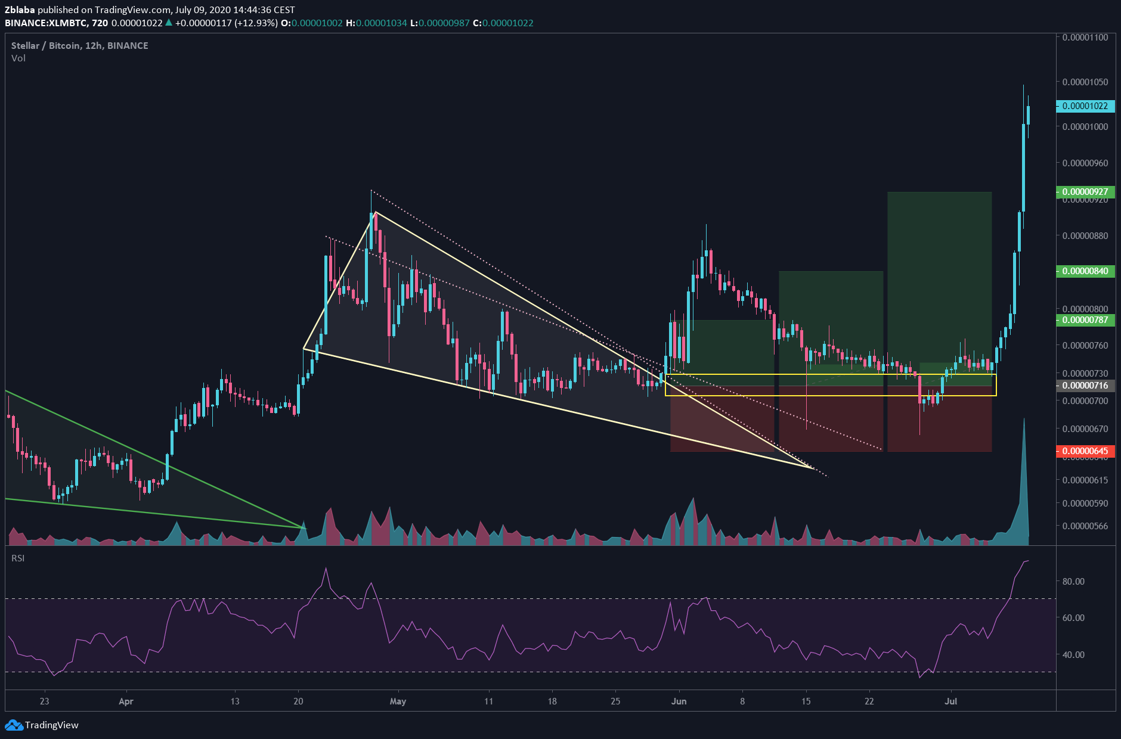
Task: Click the 0.00000730 price axis tick
Action: [1085, 373]
